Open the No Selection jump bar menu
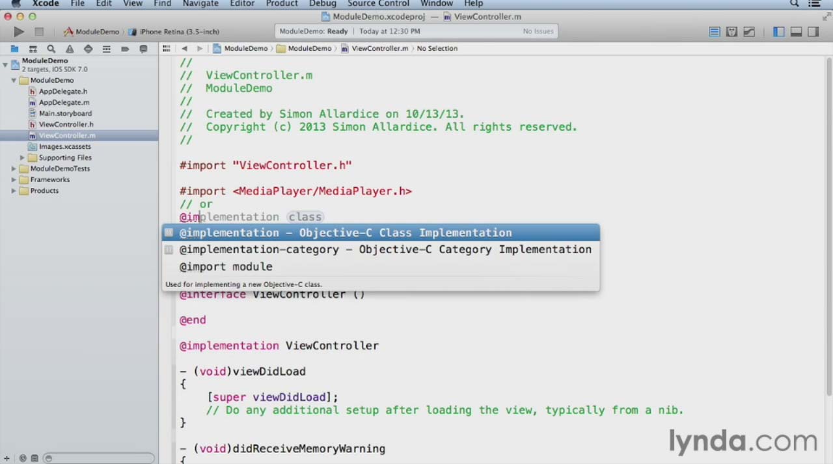833x464 pixels. 437,48
